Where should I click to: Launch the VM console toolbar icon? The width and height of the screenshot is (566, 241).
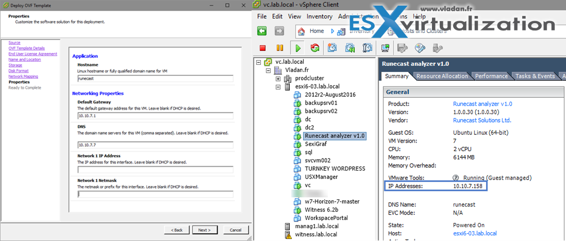click(x=385, y=47)
